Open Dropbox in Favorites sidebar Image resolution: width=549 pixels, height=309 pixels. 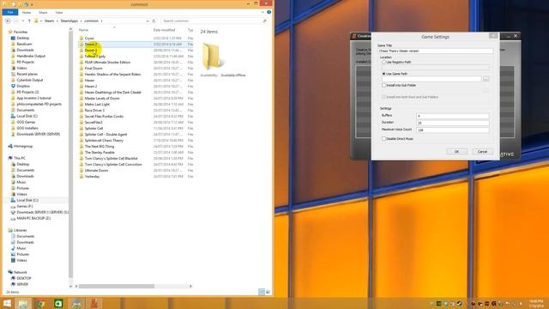(x=23, y=86)
